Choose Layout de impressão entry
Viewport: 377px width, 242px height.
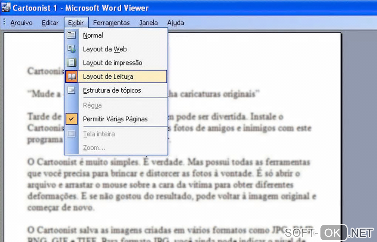(116, 63)
